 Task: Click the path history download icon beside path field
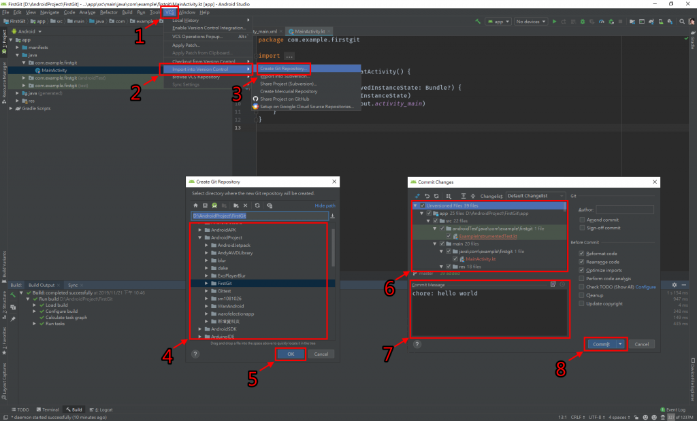pyautogui.click(x=332, y=216)
